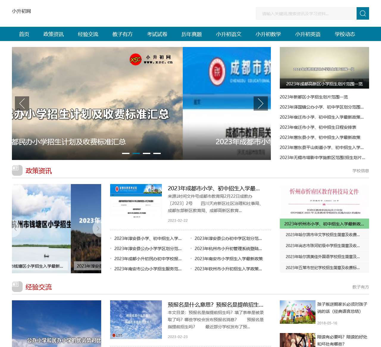
Task: Select the 学校动态 menu item
Action: [345, 34]
